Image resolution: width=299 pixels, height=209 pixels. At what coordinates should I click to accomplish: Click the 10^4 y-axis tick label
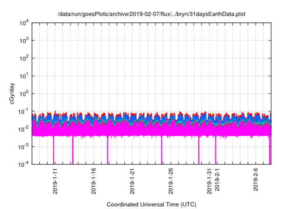[24, 23]
